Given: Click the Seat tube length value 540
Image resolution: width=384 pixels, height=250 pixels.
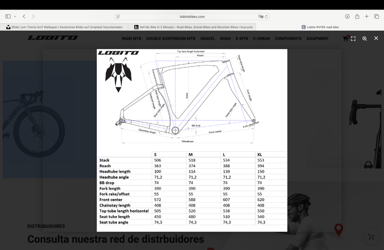Looking at the screenshot, I should coord(261,217).
